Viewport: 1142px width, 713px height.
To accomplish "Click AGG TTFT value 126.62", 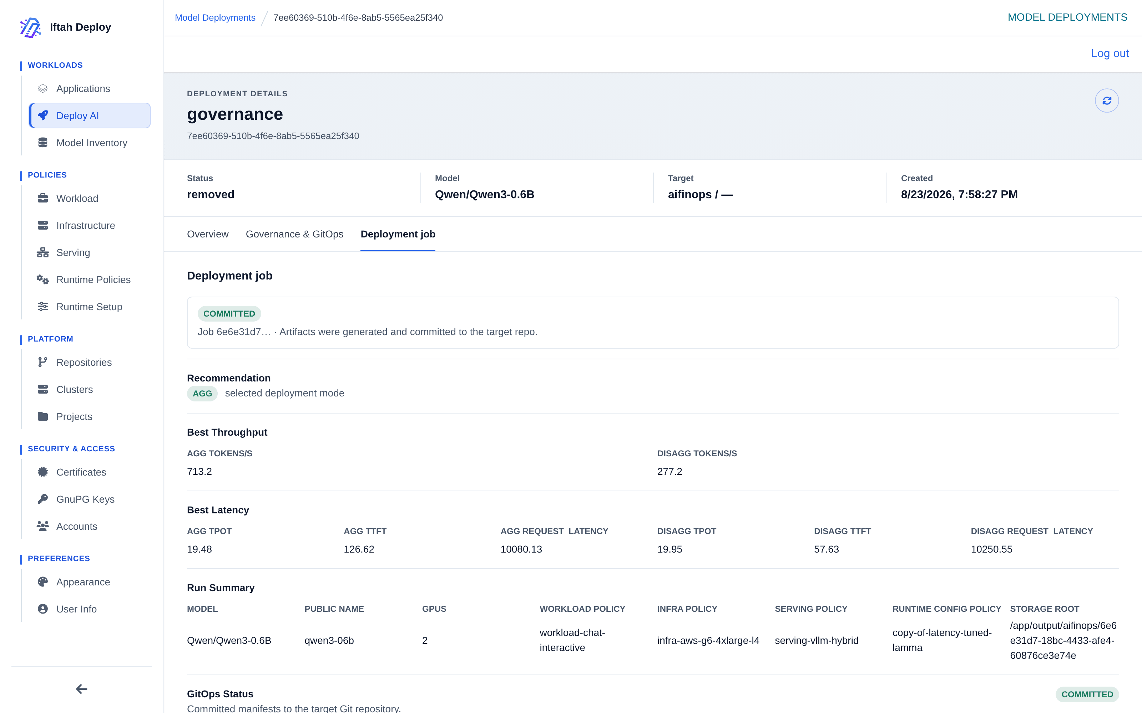I will coord(359,549).
